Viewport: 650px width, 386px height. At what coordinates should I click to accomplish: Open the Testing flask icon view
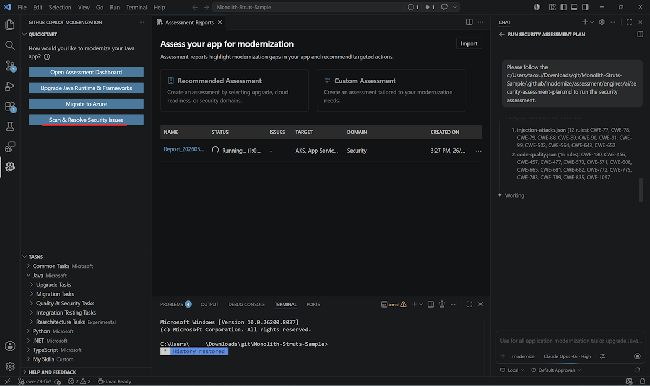point(10,126)
